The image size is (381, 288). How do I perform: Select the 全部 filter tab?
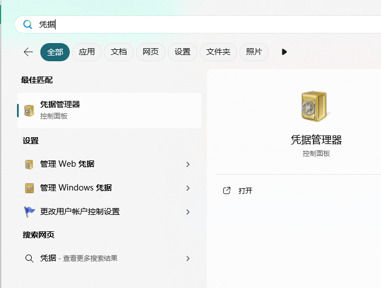click(55, 52)
